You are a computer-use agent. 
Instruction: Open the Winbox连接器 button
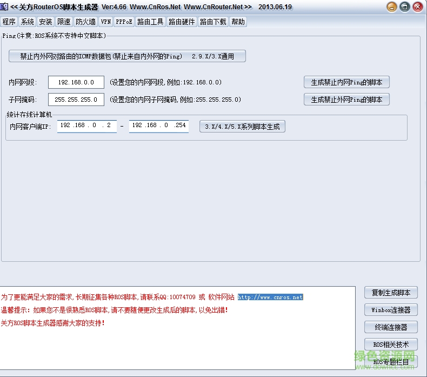tap(391, 310)
